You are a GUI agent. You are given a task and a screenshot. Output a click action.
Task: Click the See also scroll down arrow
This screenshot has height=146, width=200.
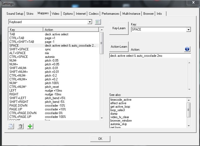coord(189,126)
